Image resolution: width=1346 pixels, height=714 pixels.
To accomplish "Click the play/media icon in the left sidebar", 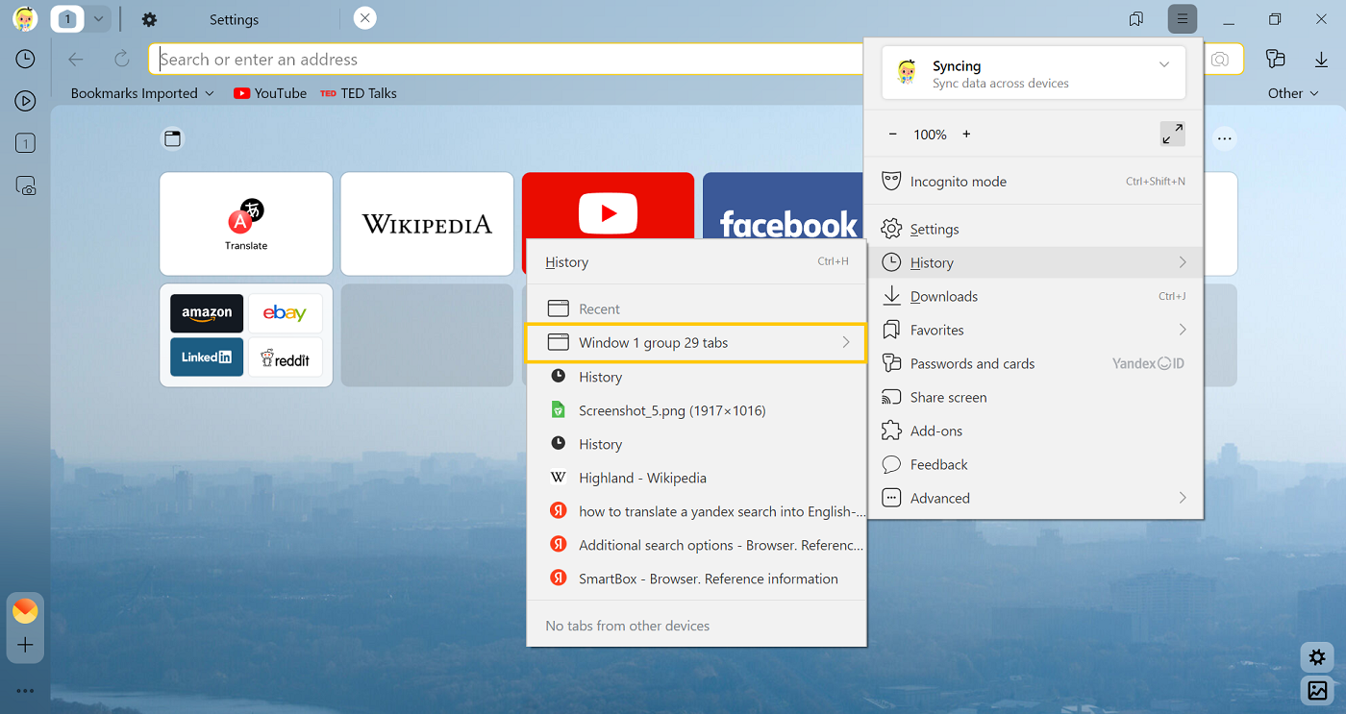I will [25, 100].
